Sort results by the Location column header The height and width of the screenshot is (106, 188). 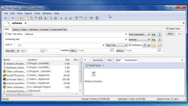pos(32,59)
